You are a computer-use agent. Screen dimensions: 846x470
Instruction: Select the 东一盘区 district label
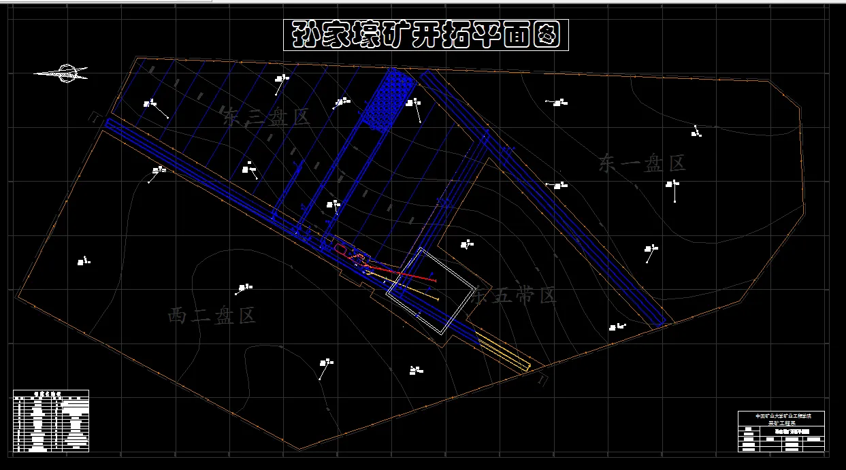pos(642,163)
